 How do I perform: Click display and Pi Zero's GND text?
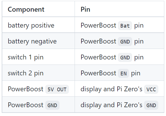(x=119, y=105)
